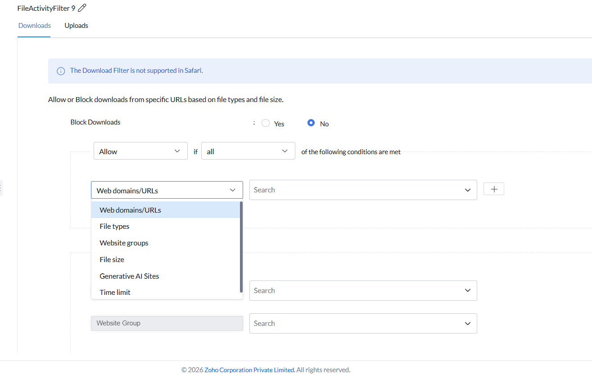This screenshot has width=592, height=378.
Task: Click the disabled Website Group field
Action: click(167, 323)
